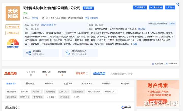Click 企业对比 compare option

pyautogui.click(x=158, y=64)
